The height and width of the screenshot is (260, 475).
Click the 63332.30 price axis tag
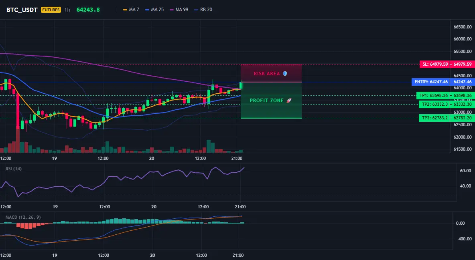point(463,104)
